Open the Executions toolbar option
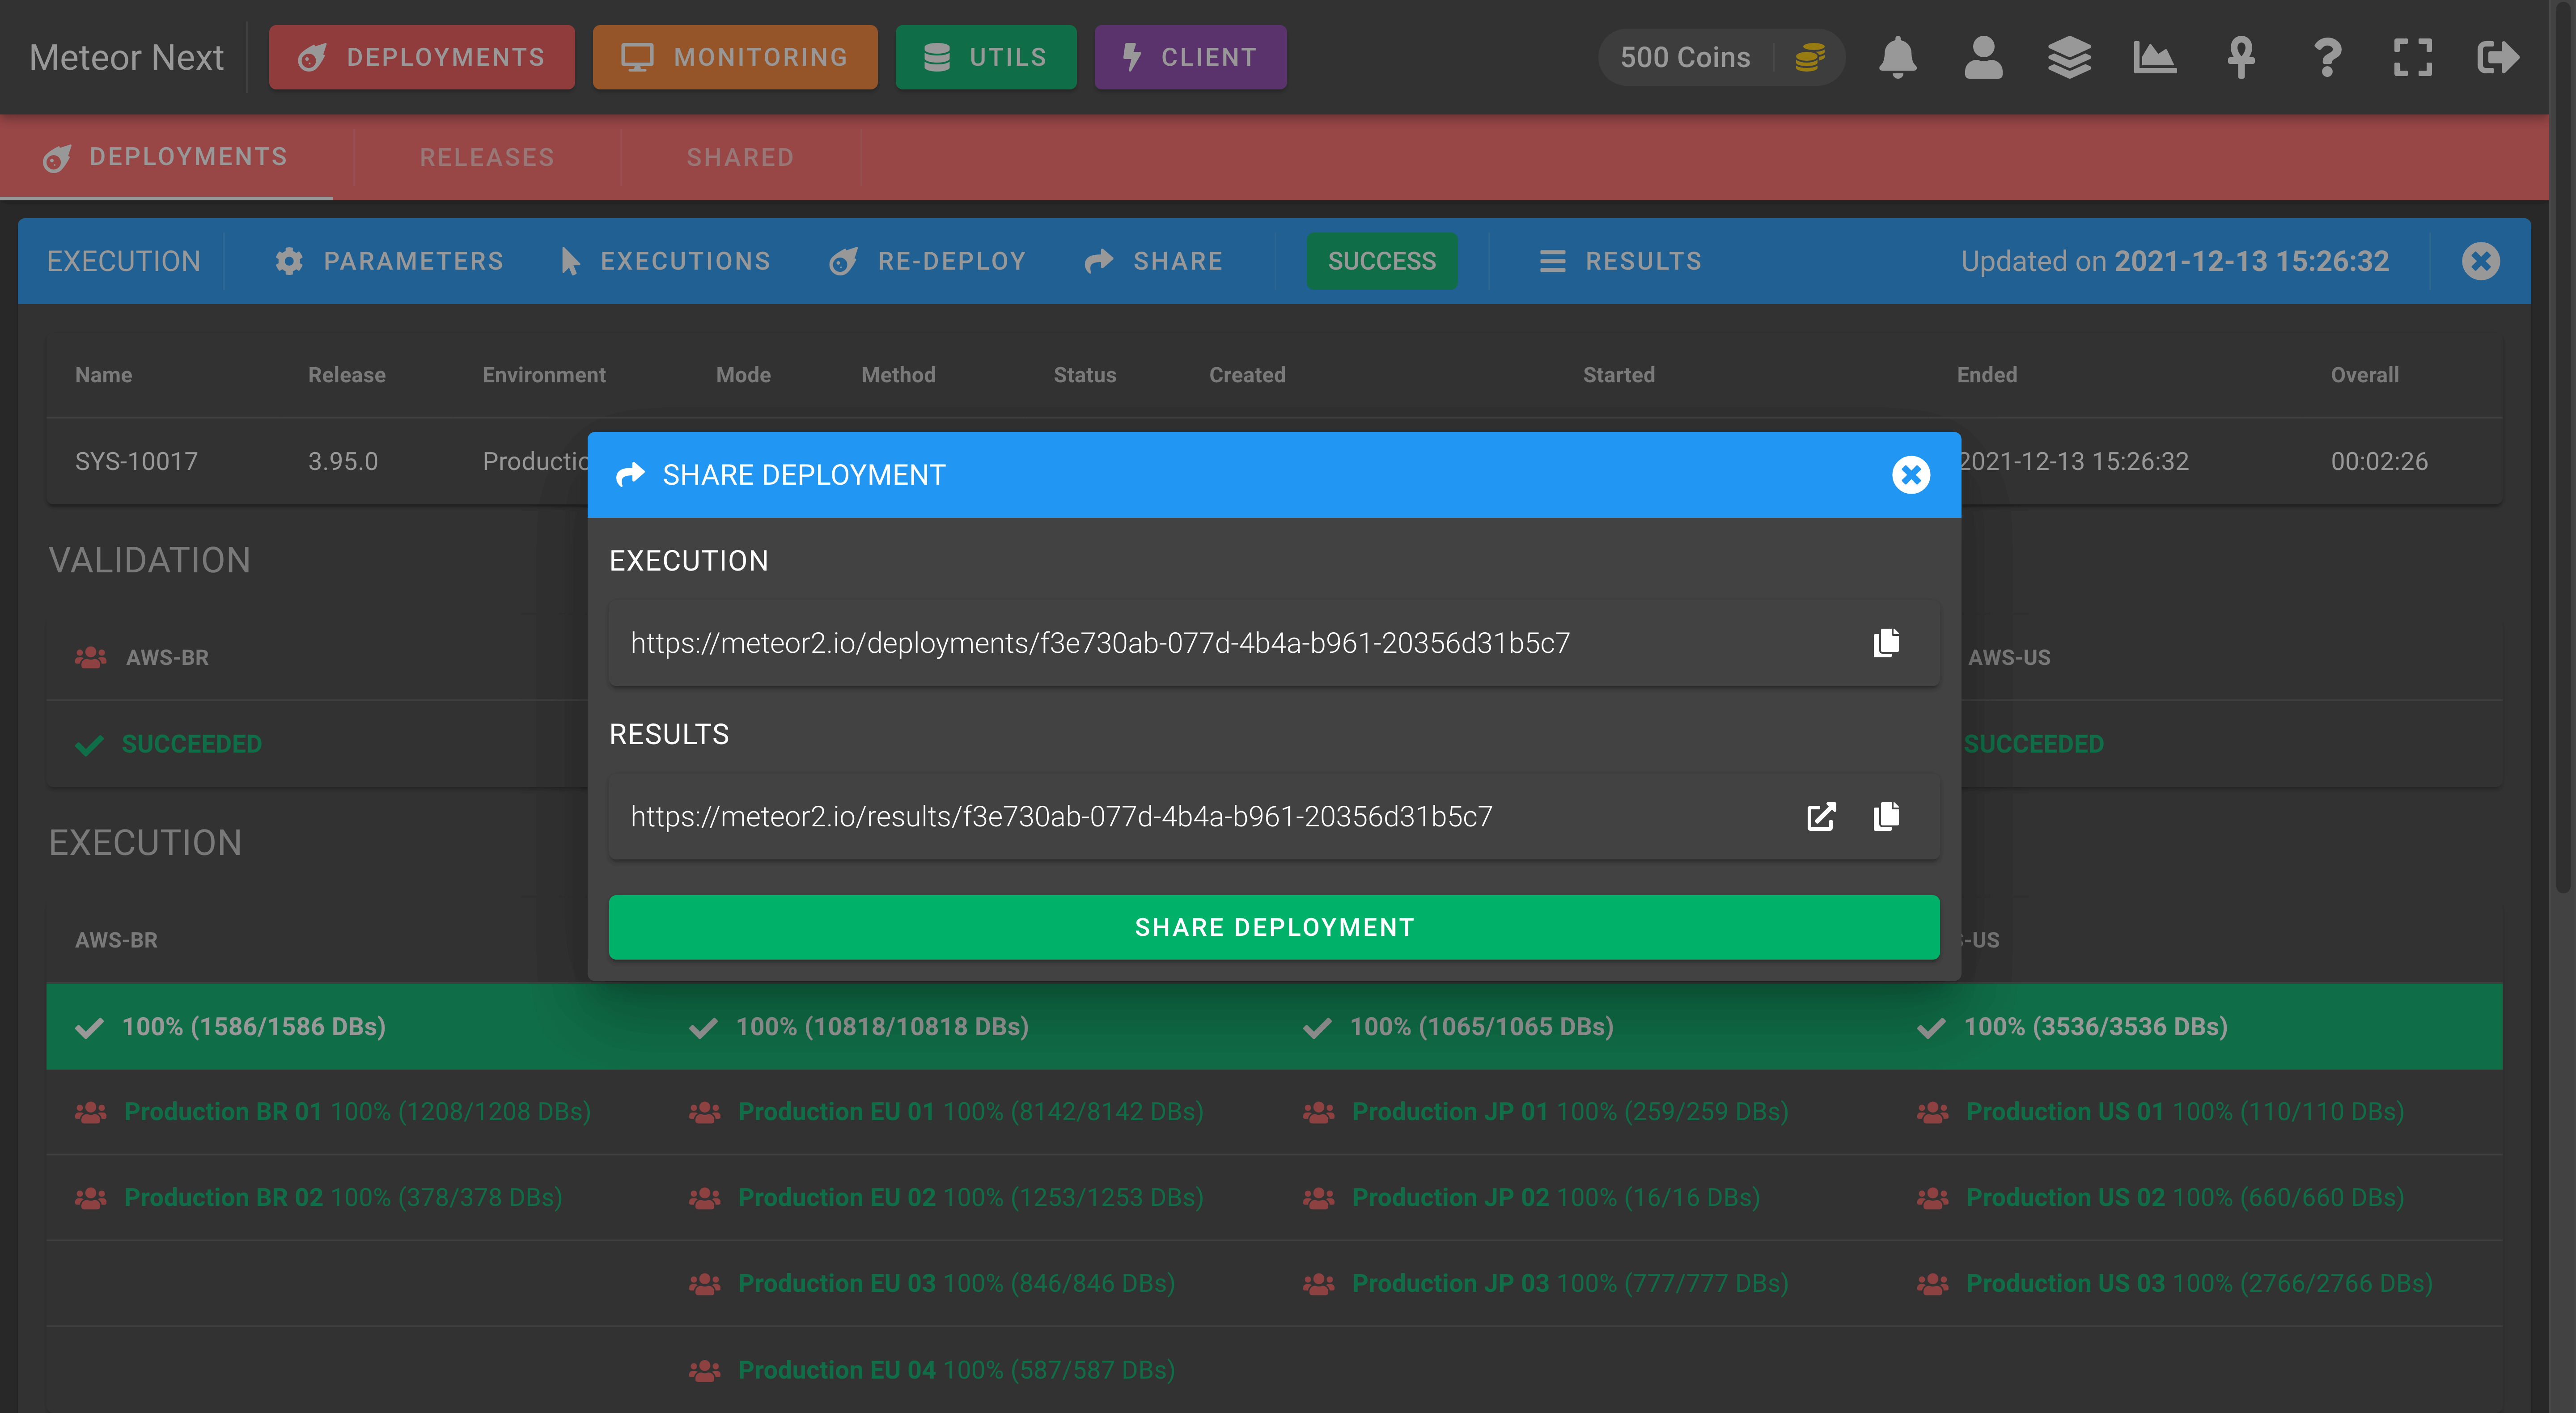 pyautogui.click(x=665, y=261)
